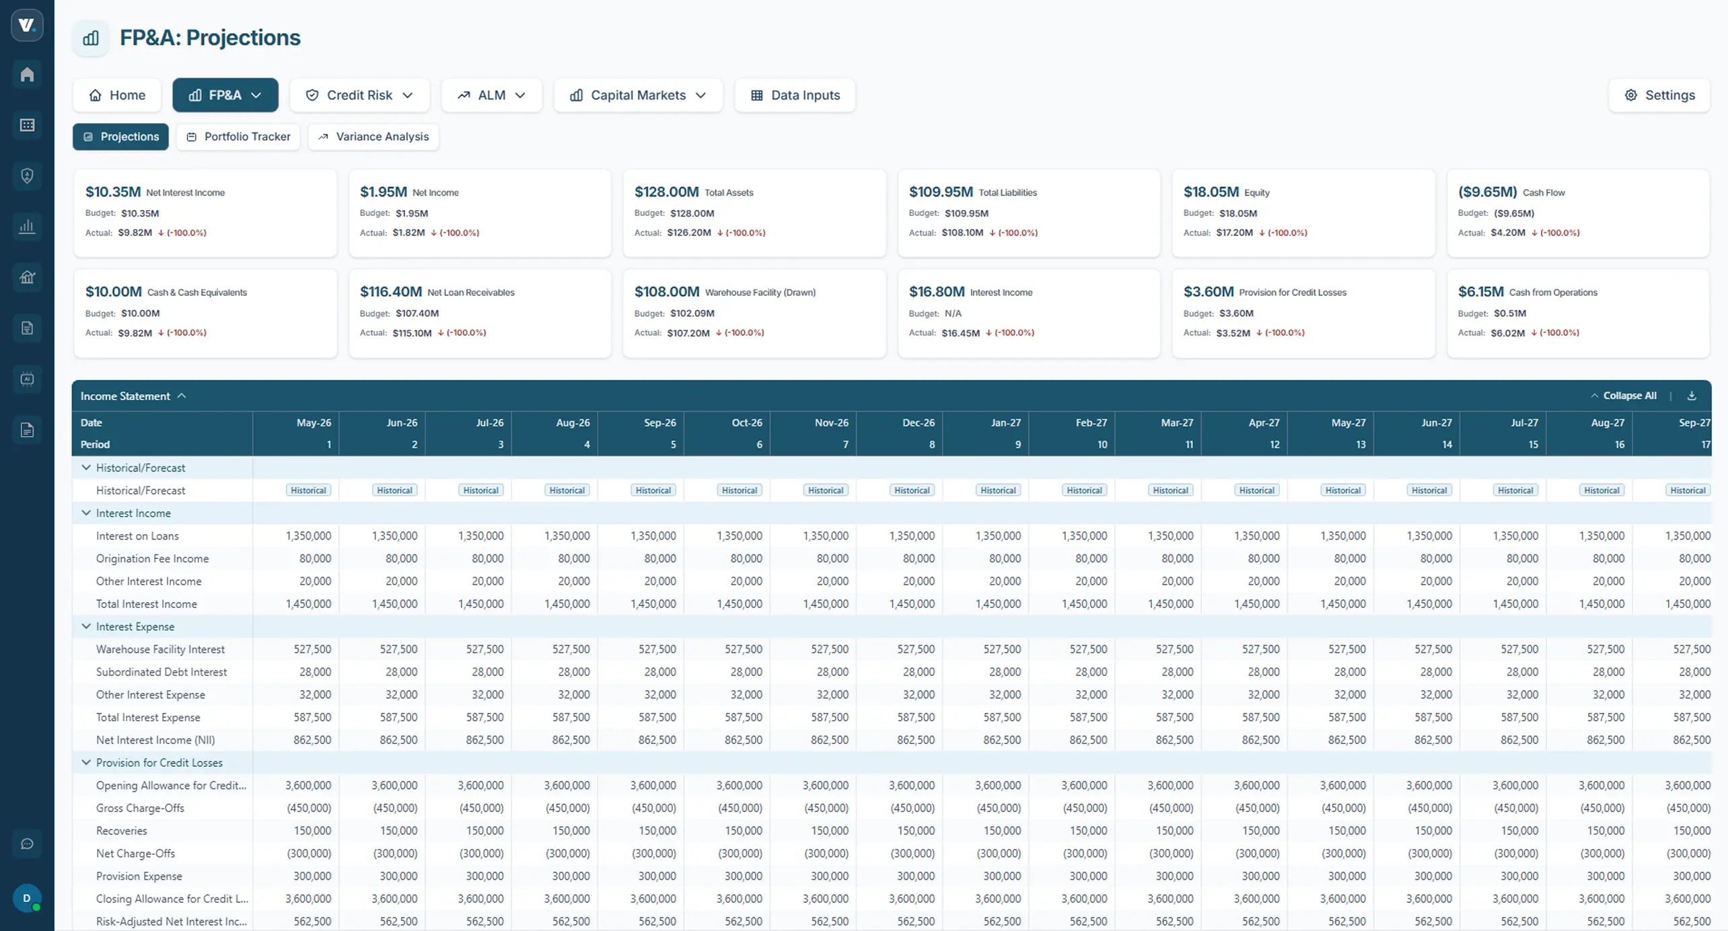
Task: Select the Warehouse Facility (Drawn) card
Action: (x=754, y=313)
